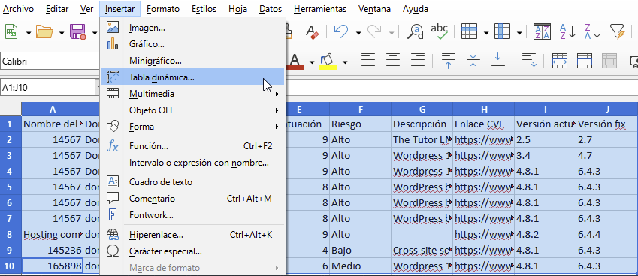Select row 8 header
Viewport: 638px width, 276px height.
point(11,234)
